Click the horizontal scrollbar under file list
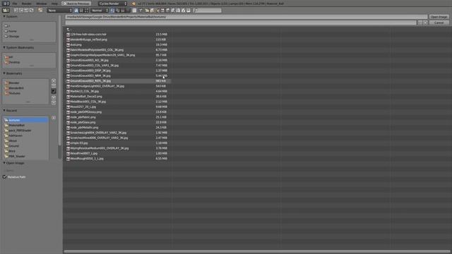Image resolution: width=452 pixels, height=254 pixels. tap(256, 251)
